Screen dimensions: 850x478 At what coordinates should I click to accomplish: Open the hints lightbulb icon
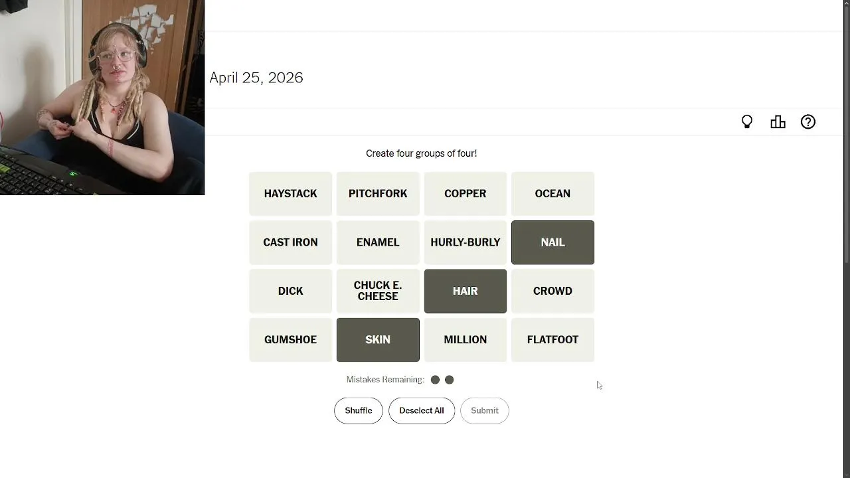[747, 122]
